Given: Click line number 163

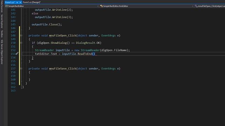Looking at the screenshot, I should 13,91.
